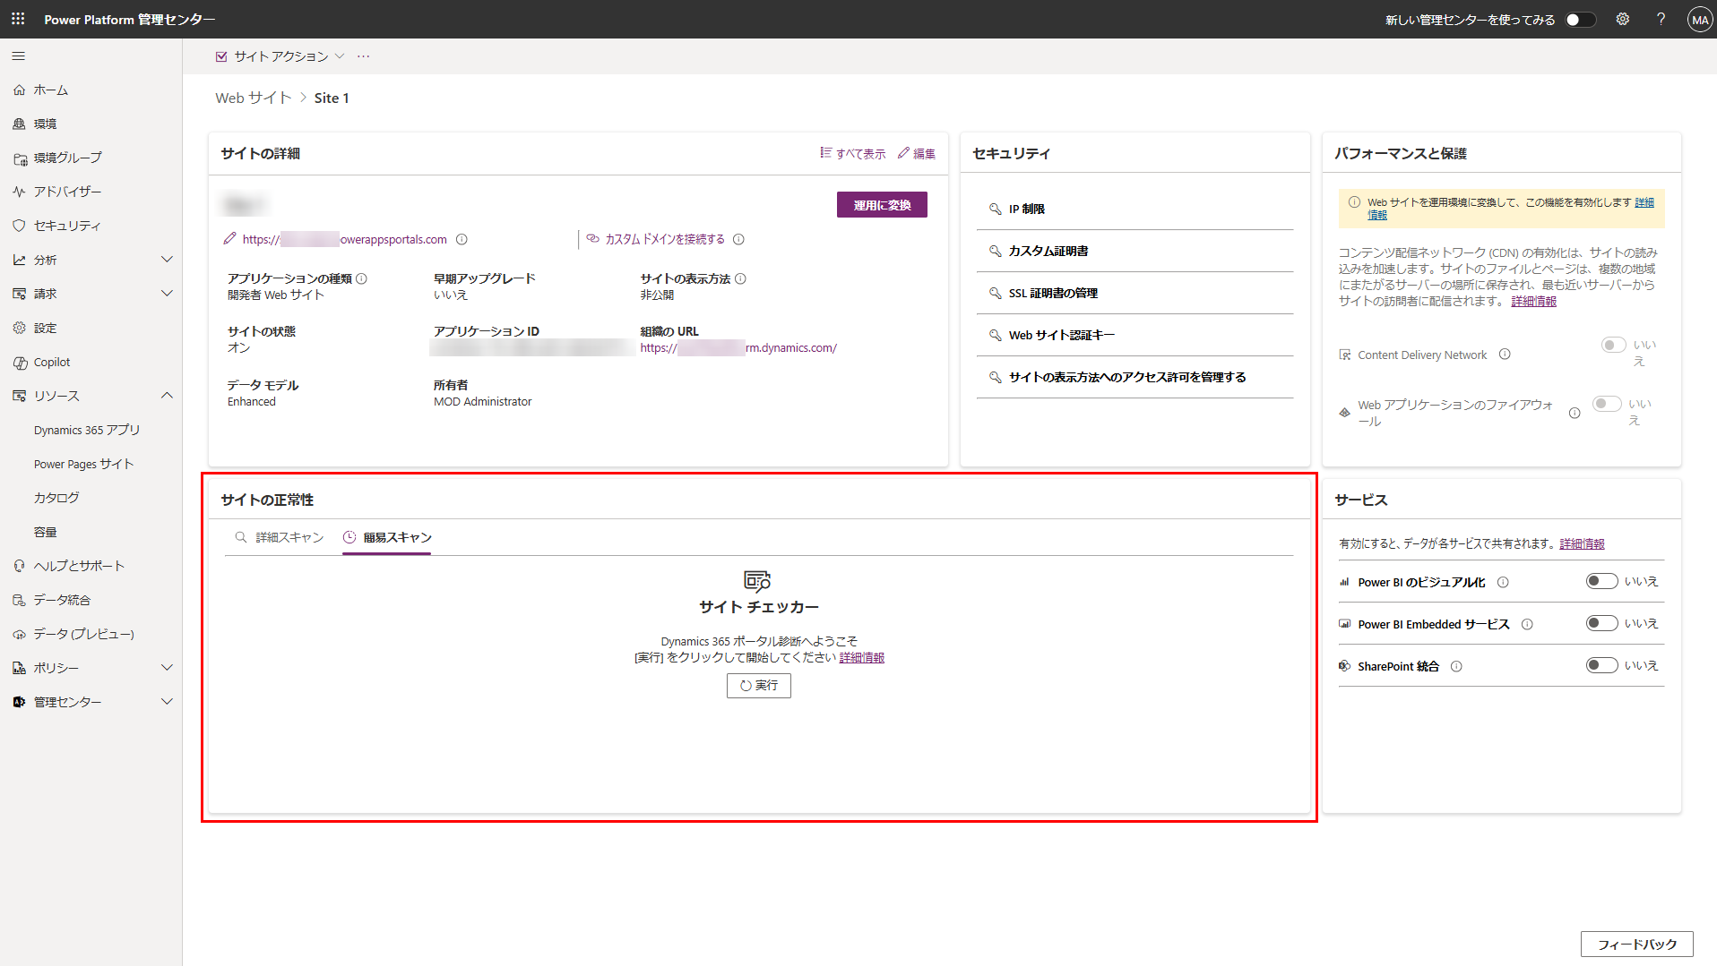The height and width of the screenshot is (966, 1717).
Task: Click the フィードバック button
Action: click(x=1636, y=945)
